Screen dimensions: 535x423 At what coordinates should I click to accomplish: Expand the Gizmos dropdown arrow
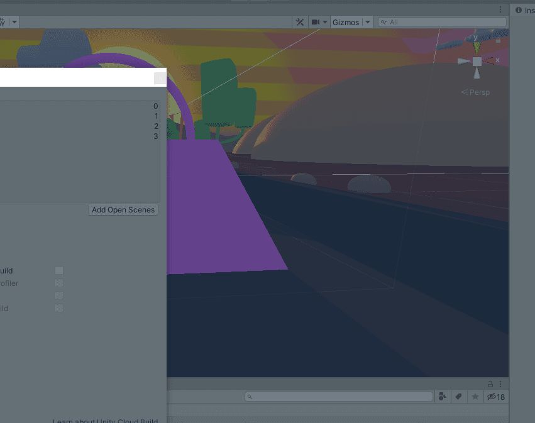pyautogui.click(x=367, y=22)
